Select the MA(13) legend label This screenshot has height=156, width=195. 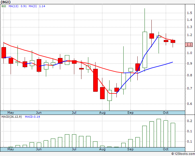[13, 6]
